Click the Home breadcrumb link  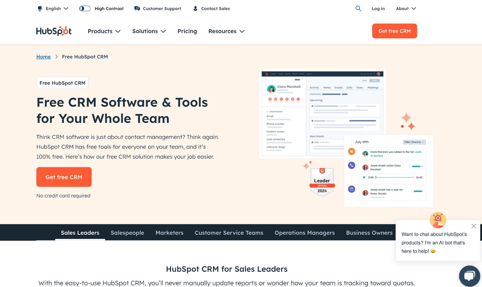(x=43, y=57)
